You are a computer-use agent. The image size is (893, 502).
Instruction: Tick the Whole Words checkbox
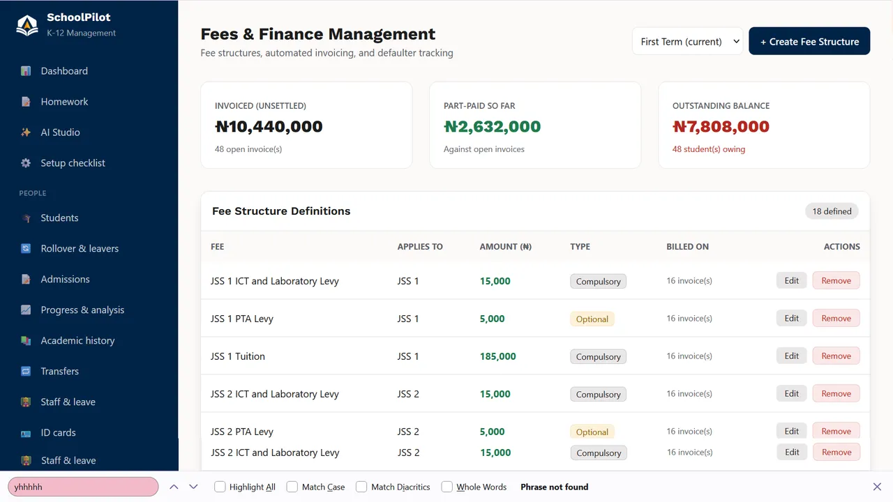point(447,487)
